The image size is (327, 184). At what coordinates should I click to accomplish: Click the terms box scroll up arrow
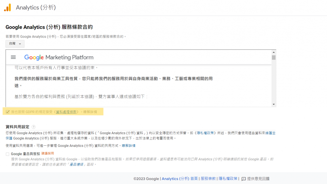point(274,52)
